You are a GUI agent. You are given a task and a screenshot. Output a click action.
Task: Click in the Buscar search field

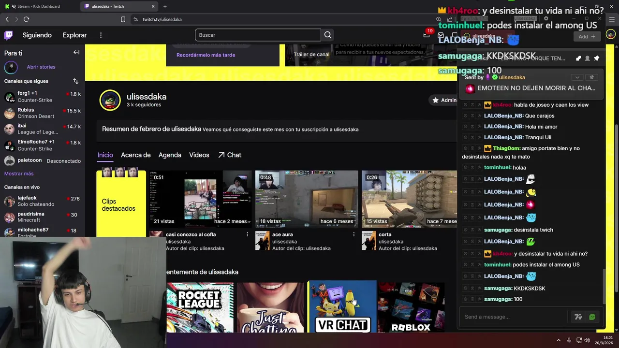pos(258,35)
